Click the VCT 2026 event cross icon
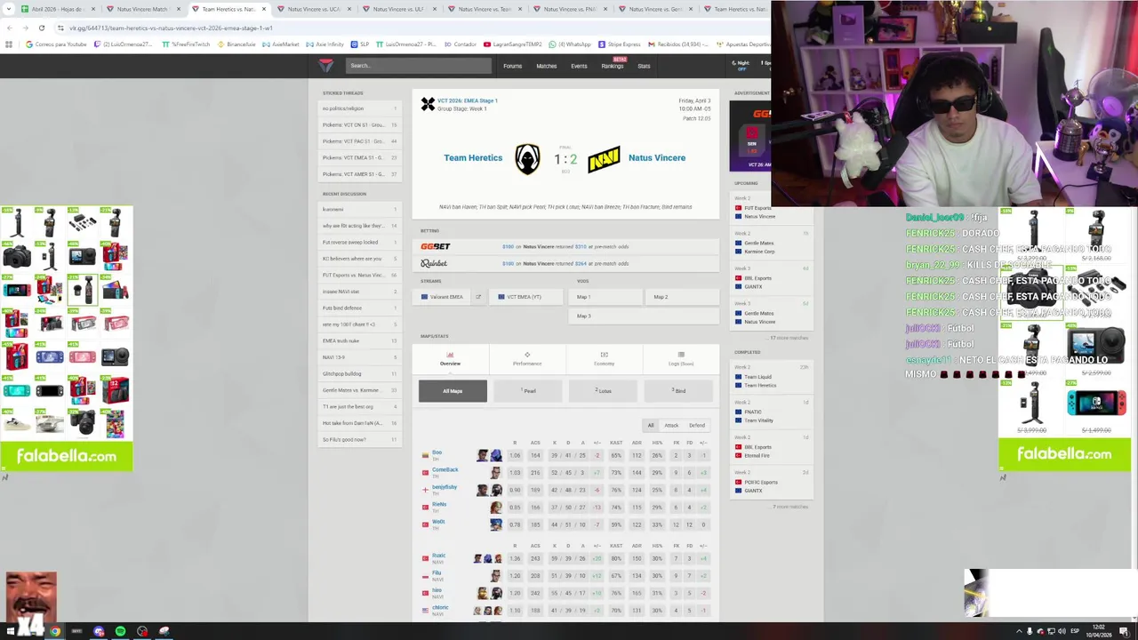The width and height of the screenshot is (1138, 640). (428, 104)
